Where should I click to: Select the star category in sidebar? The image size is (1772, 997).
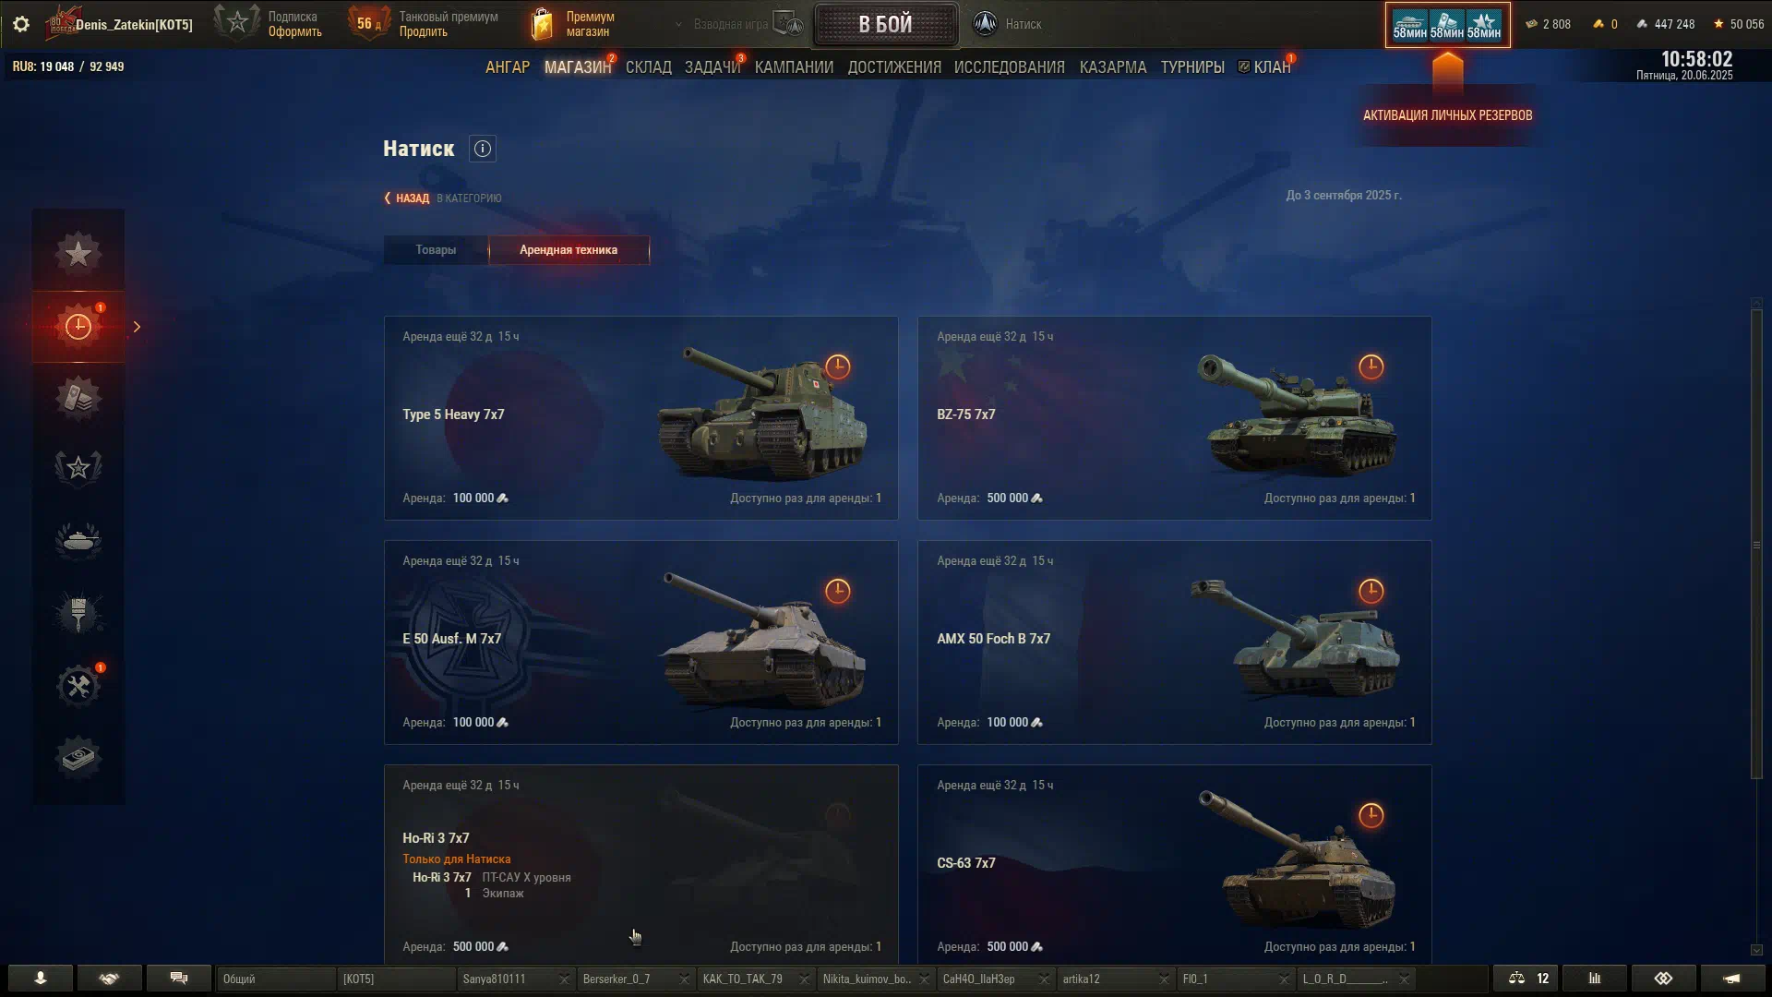(x=78, y=253)
